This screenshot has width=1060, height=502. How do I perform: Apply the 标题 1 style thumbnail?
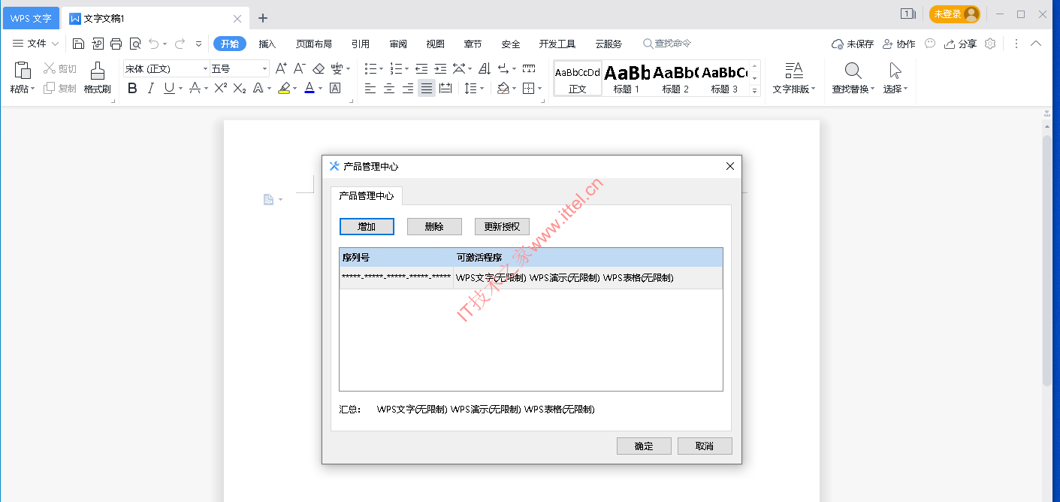tap(627, 78)
